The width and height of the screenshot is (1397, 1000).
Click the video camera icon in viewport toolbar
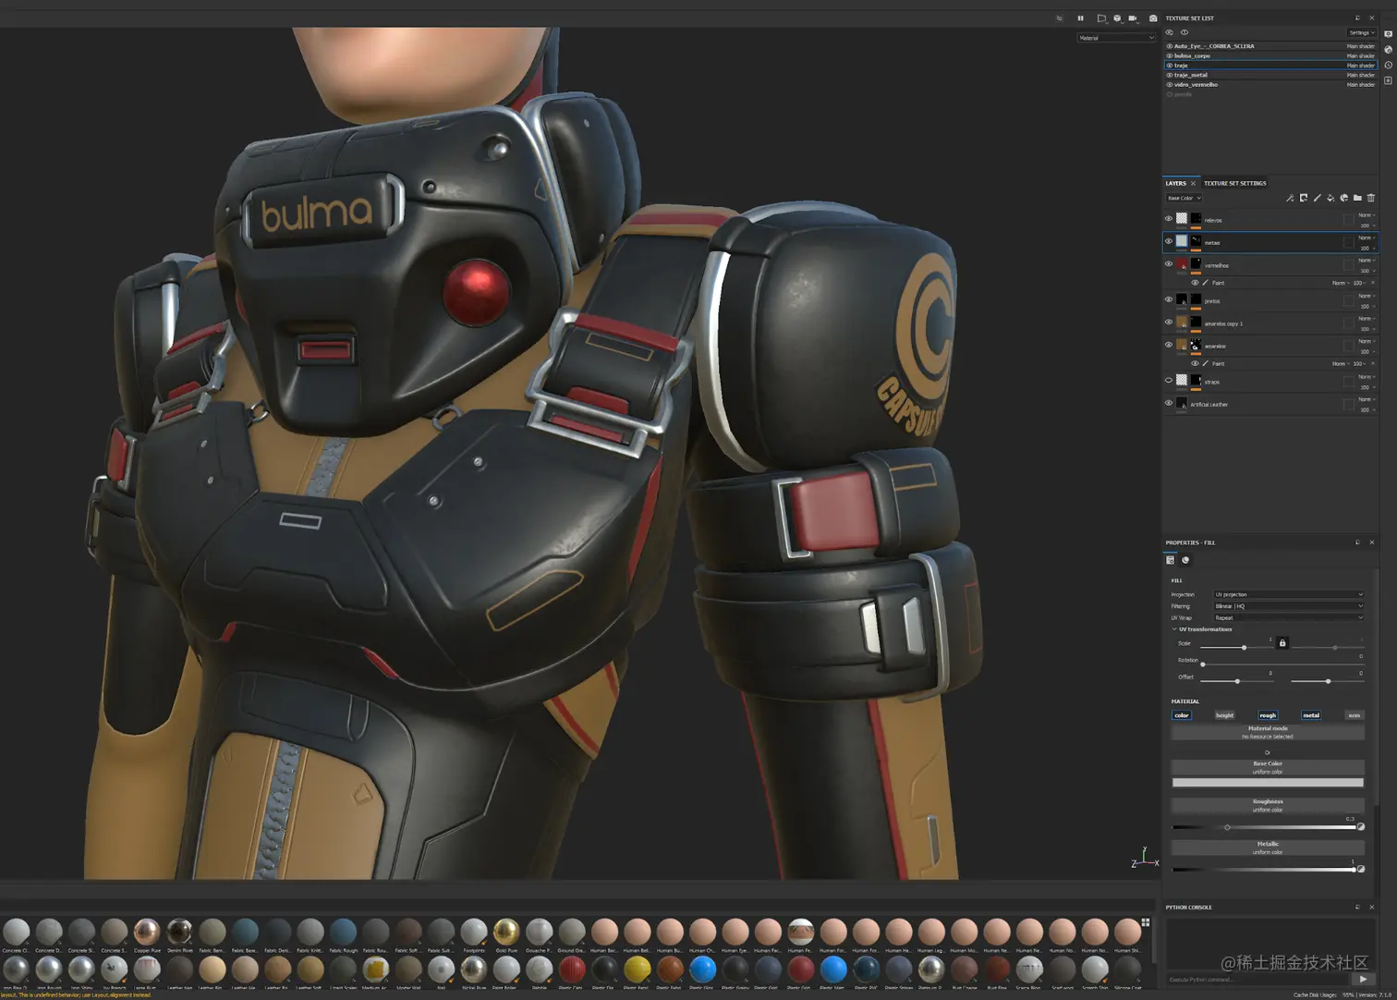(1134, 18)
